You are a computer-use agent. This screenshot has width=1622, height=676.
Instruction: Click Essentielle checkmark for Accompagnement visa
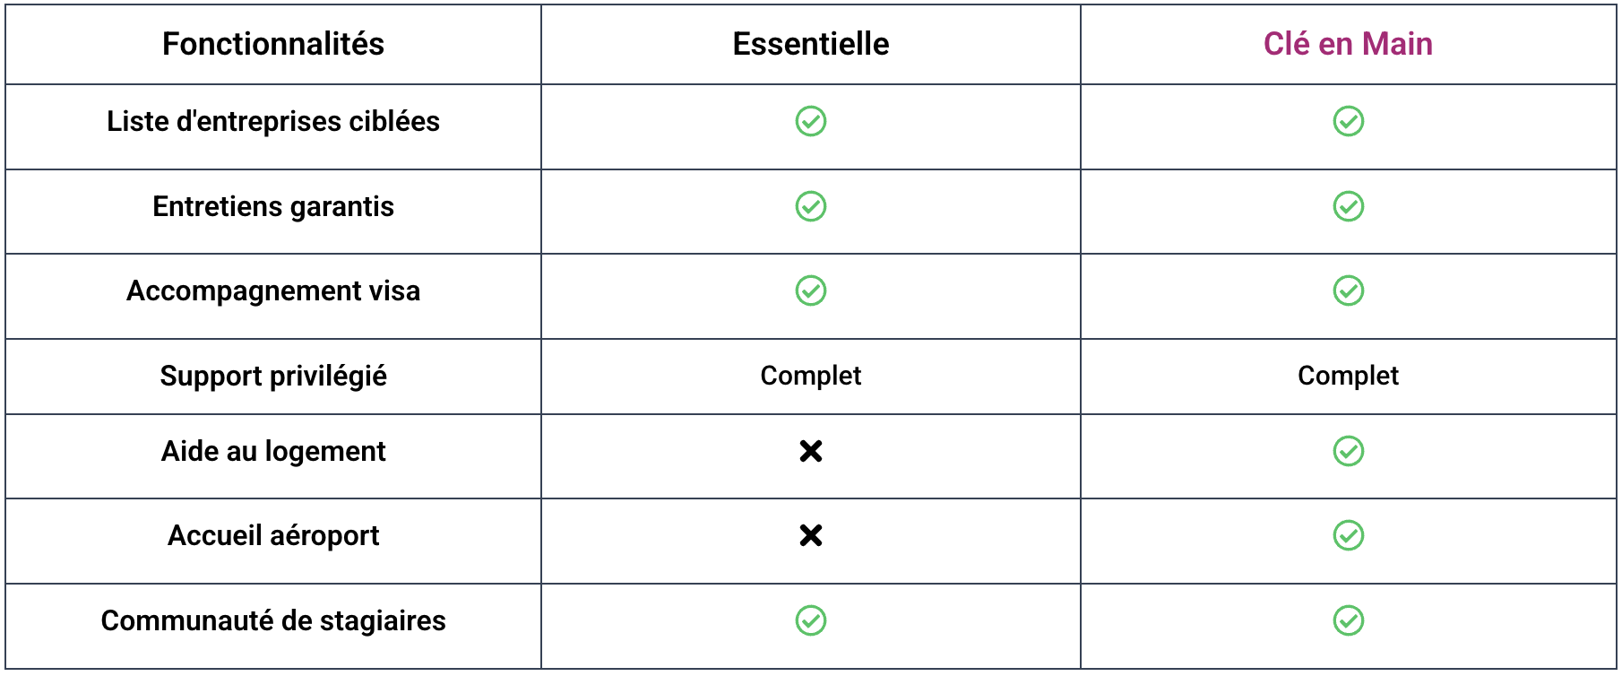(x=810, y=290)
